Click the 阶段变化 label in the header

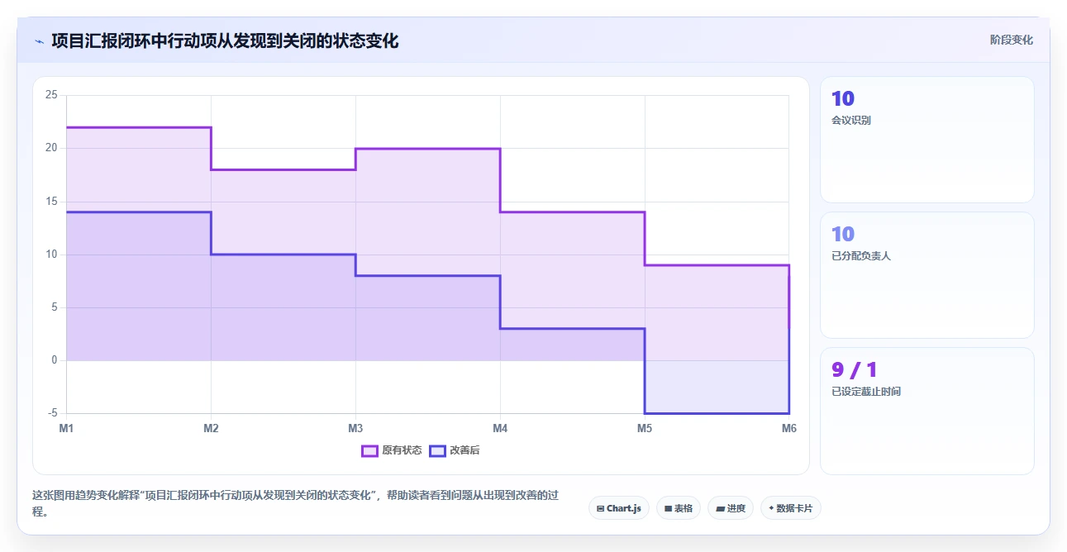pyautogui.click(x=1012, y=40)
